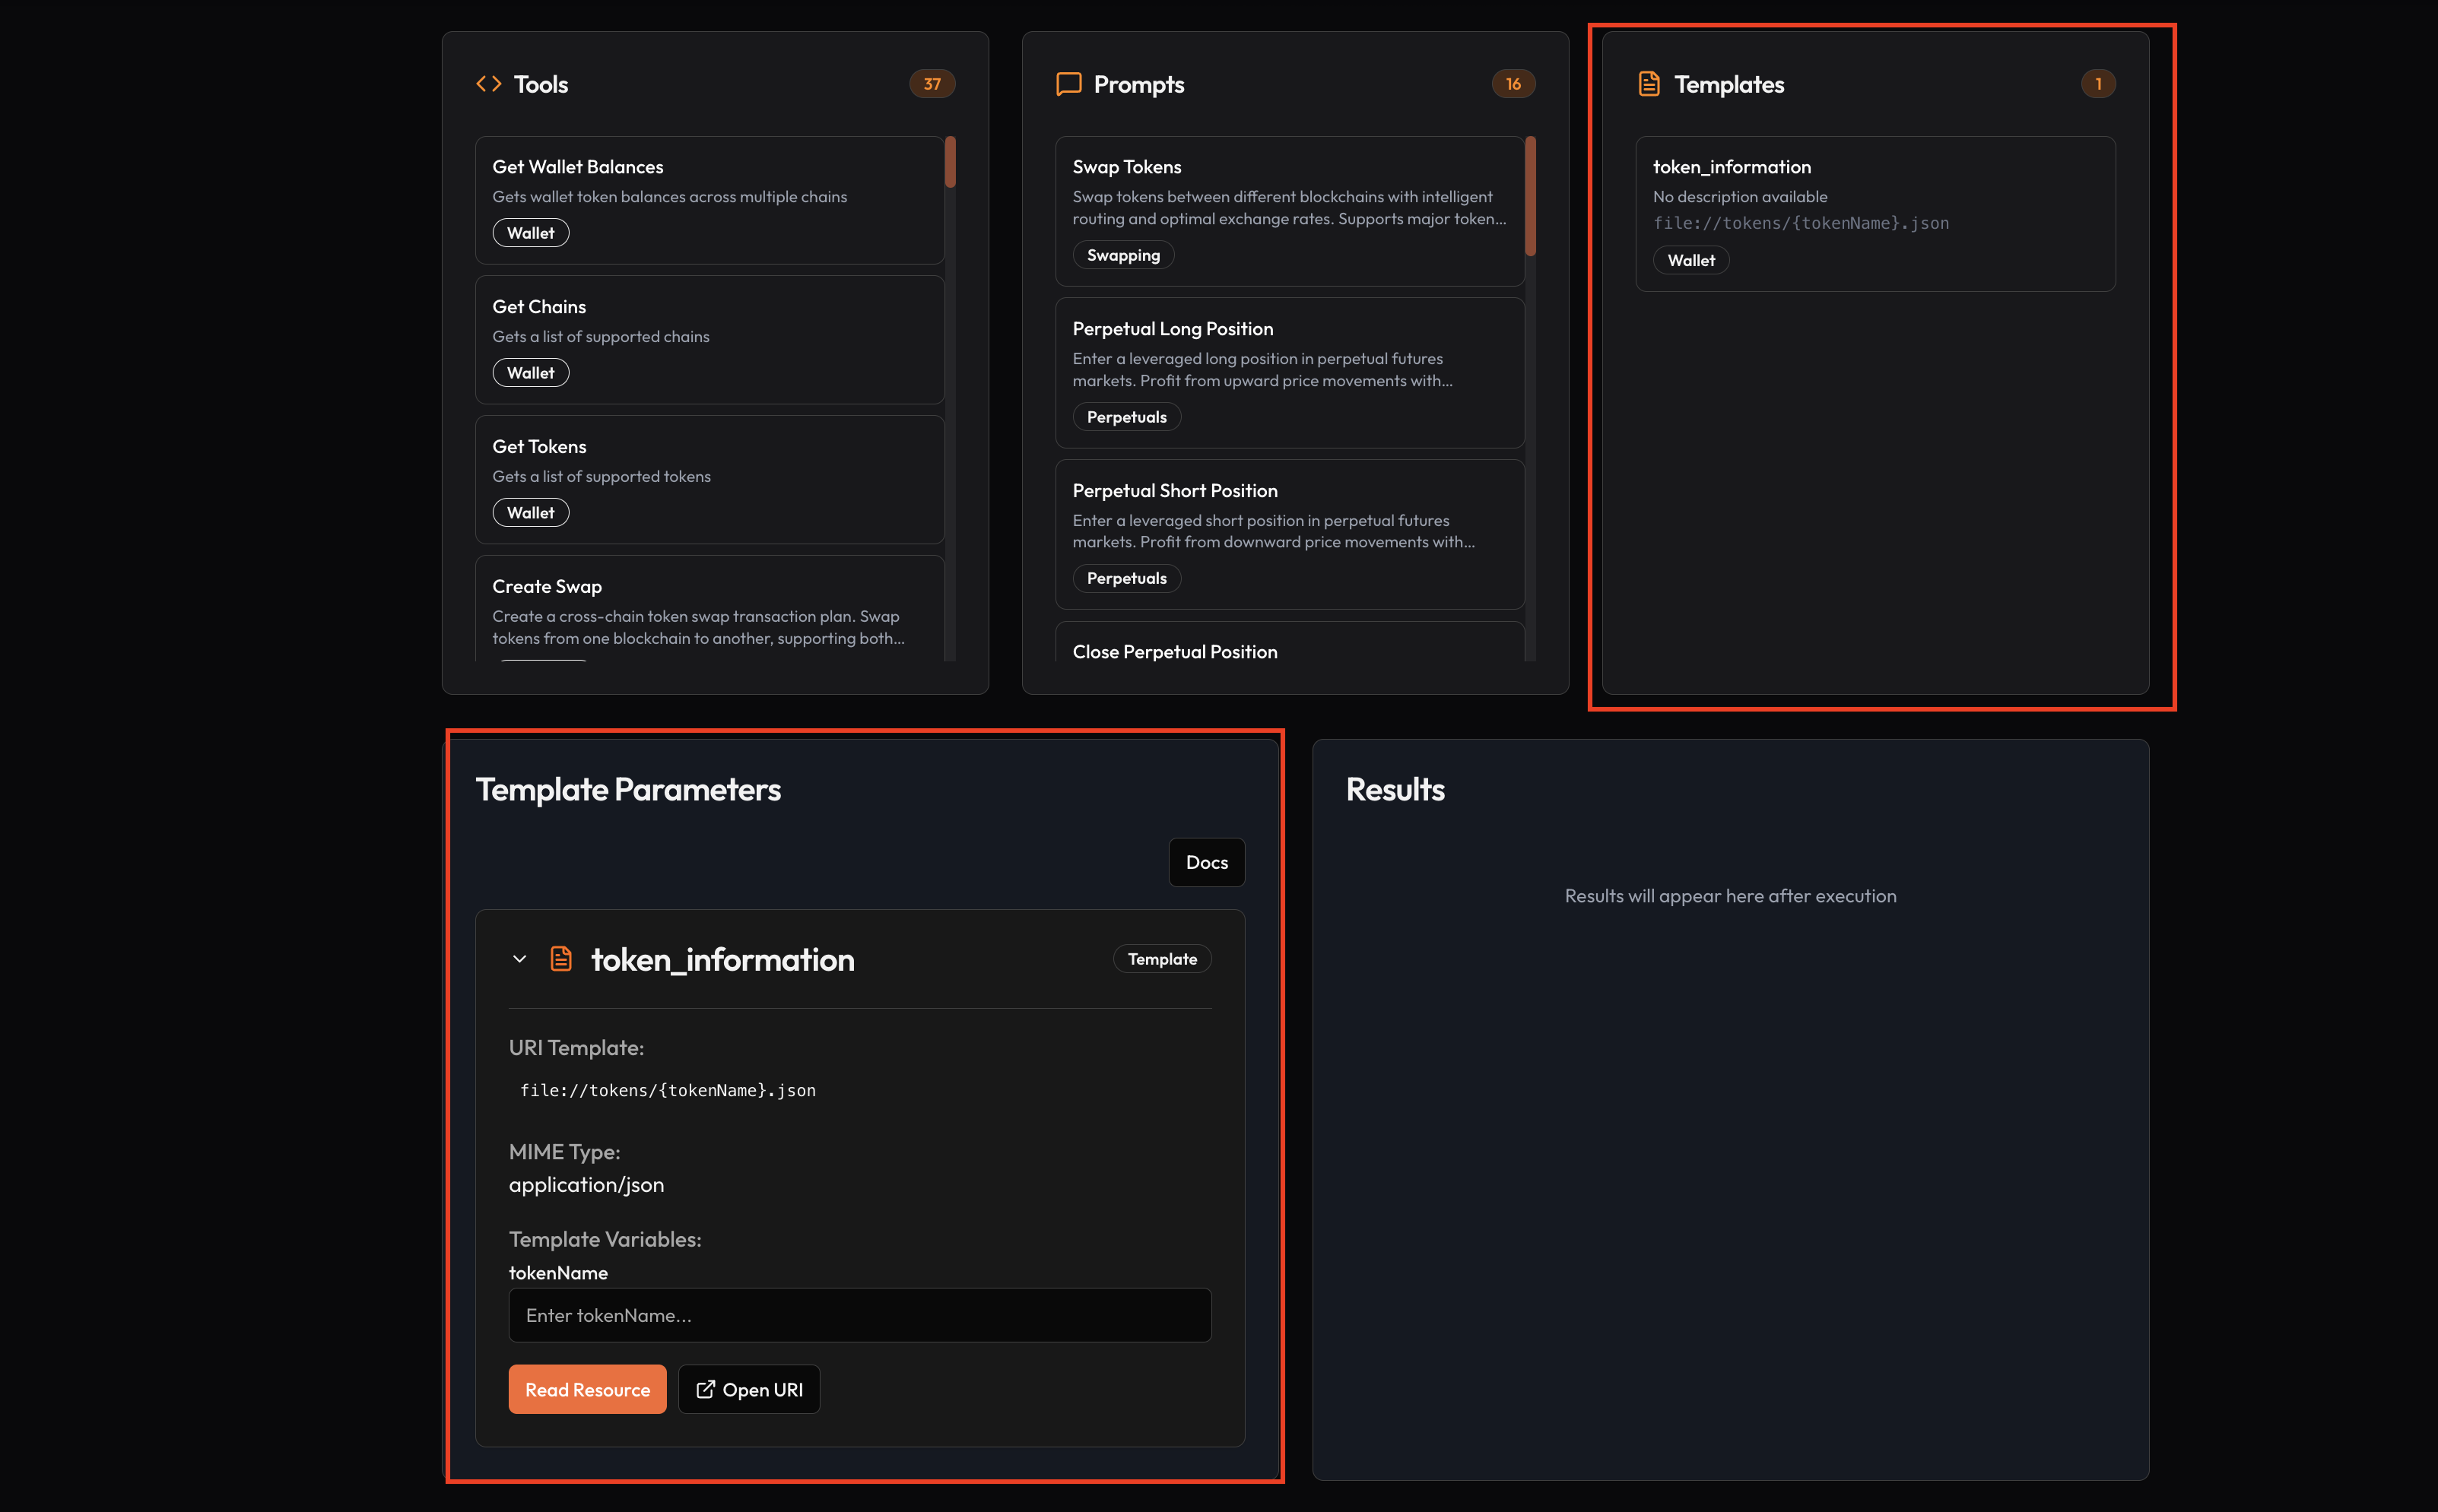Click the Swapping tag under Swap Tokens

1123,255
